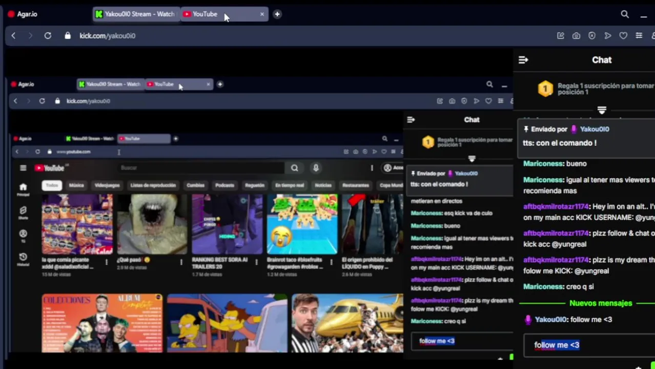Take a snapshot with outermost camera icon
Screen dimensions: 655x369
pyautogui.click(x=576, y=36)
